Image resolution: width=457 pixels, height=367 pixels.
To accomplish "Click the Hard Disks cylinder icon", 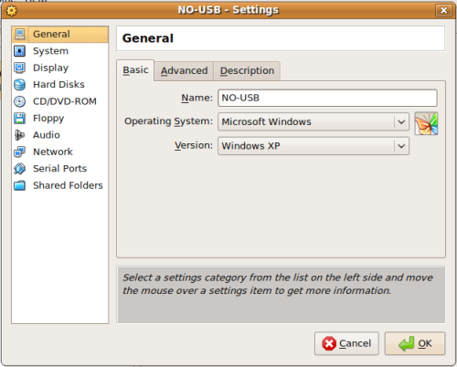I will (x=20, y=85).
